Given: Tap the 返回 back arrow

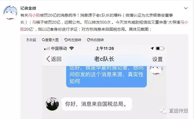Looking at the screenshot, I should (x=54, y=59).
